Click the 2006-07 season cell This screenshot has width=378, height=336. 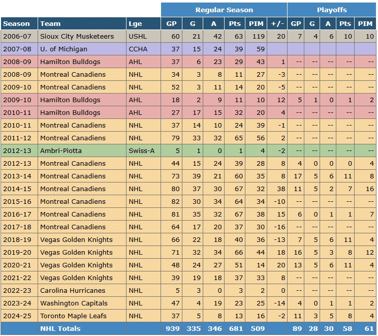coord(19,37)
